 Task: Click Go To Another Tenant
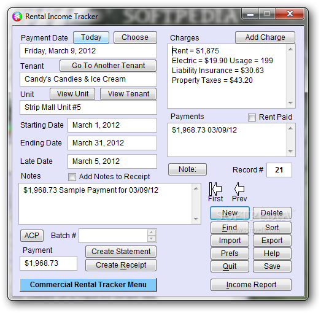click(x=108, y=66)
